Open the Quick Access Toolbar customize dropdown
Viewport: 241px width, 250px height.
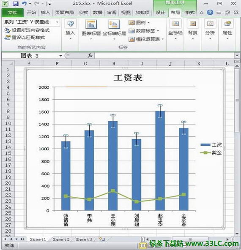click(49, 4)
